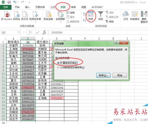The width and height of the screenshot is (148, 124).
Task: Click the Name Box showing B2
Action: coord(9,32)
